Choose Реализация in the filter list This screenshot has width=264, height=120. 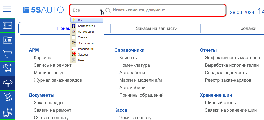pos(87,49)
